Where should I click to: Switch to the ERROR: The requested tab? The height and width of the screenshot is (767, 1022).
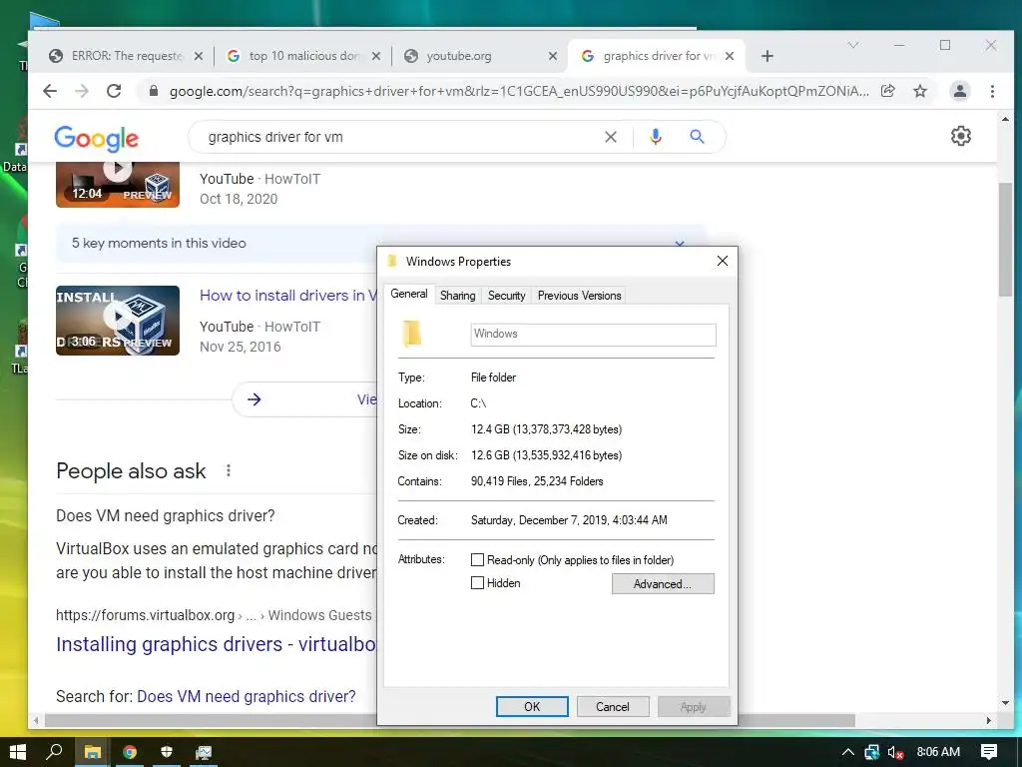[x=127, y=56]
